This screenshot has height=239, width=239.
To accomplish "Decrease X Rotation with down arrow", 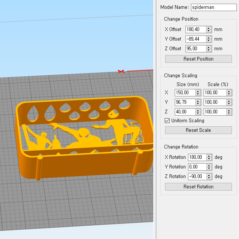I will pos(209,159).
